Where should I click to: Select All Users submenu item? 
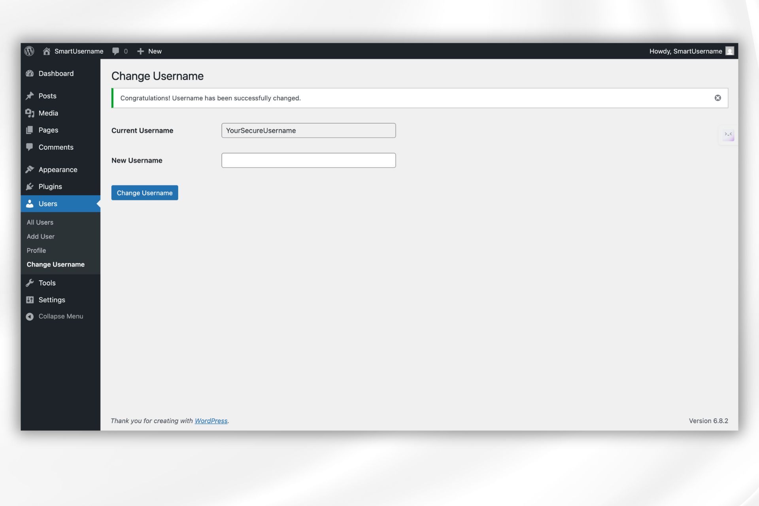(x=40, y=222)
